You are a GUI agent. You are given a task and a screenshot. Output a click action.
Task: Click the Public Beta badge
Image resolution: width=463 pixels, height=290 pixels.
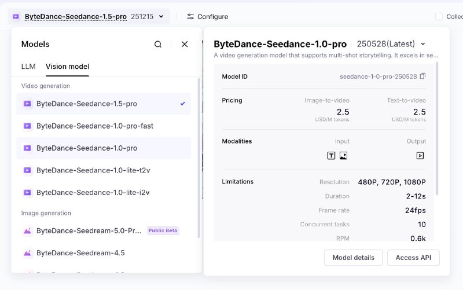pyautogui.click(x=163, y=230)
